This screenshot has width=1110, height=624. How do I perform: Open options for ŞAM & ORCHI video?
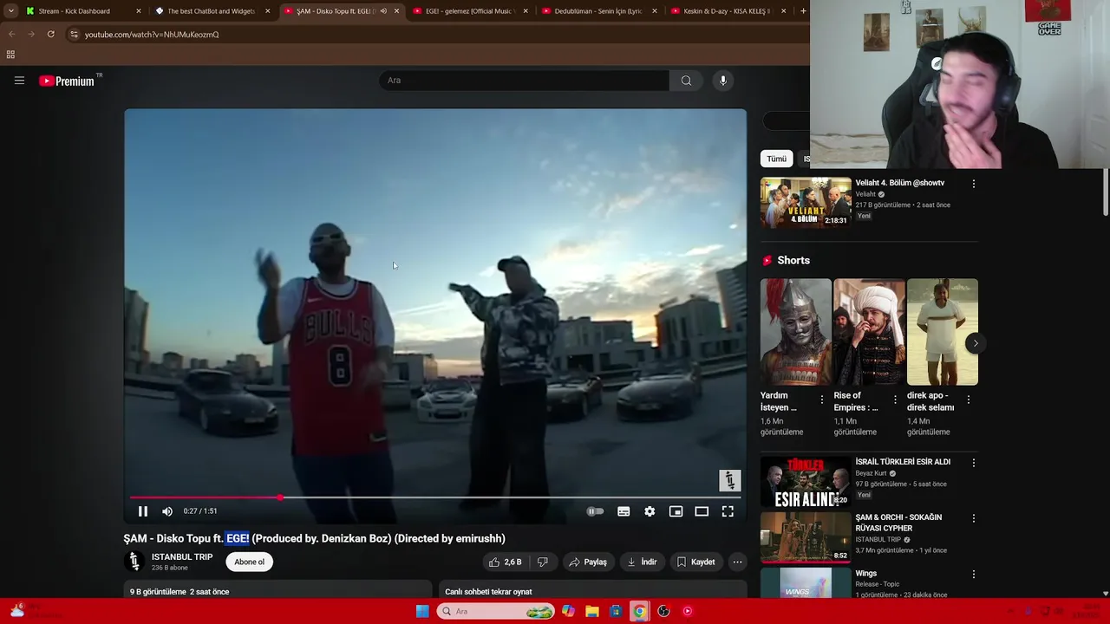[973, 518]
